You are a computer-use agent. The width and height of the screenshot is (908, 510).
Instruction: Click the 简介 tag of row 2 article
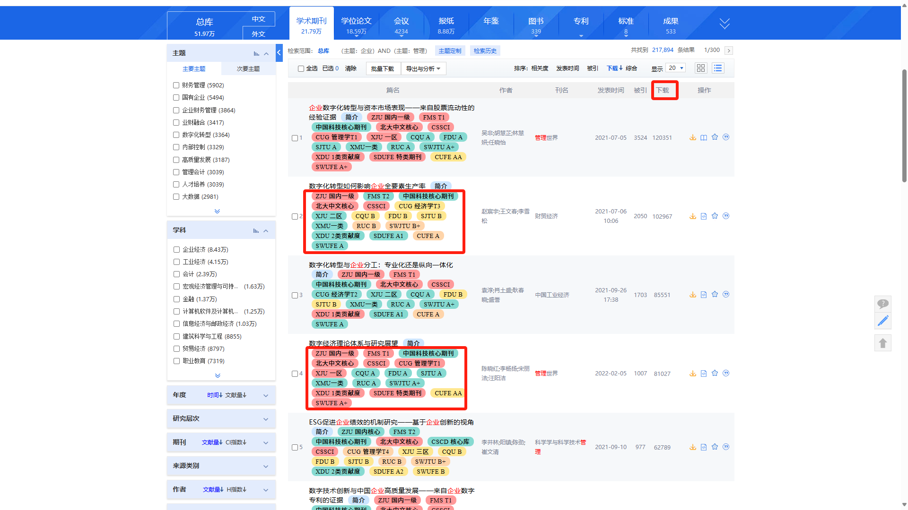(x=440, y=186)
